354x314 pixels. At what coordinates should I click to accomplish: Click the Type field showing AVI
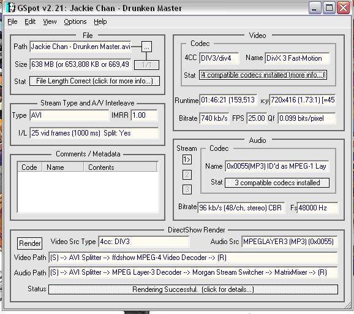pyautogui.click(x=69, y=115)
